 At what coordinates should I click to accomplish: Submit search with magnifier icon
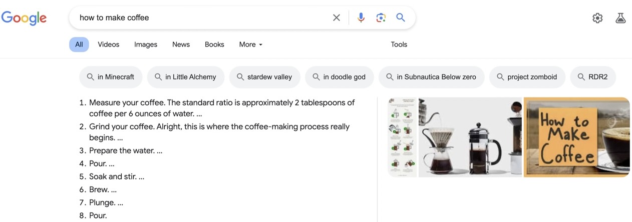pos(401,18)
